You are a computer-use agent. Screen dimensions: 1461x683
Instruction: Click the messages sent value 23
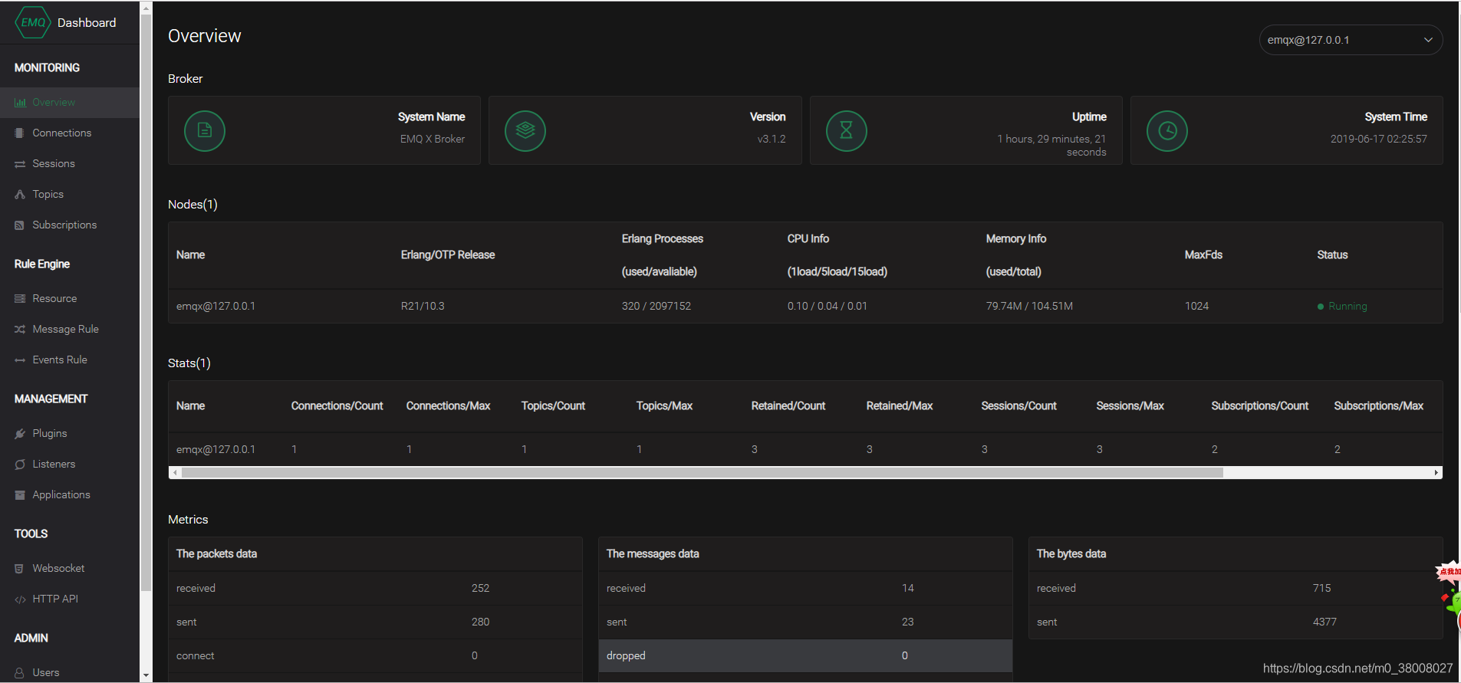908,622
